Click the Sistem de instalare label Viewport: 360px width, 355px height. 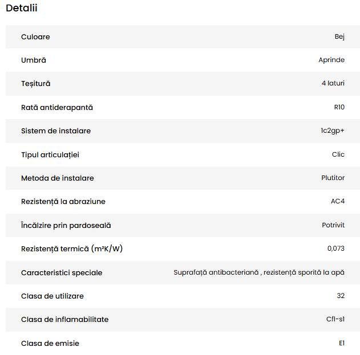click(56, 131)
